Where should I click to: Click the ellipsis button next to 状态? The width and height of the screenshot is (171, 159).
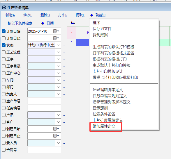click(64, 46)
